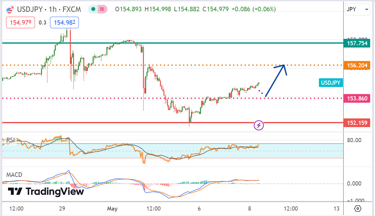Expand the RSI indicator legend

(11, 140)
